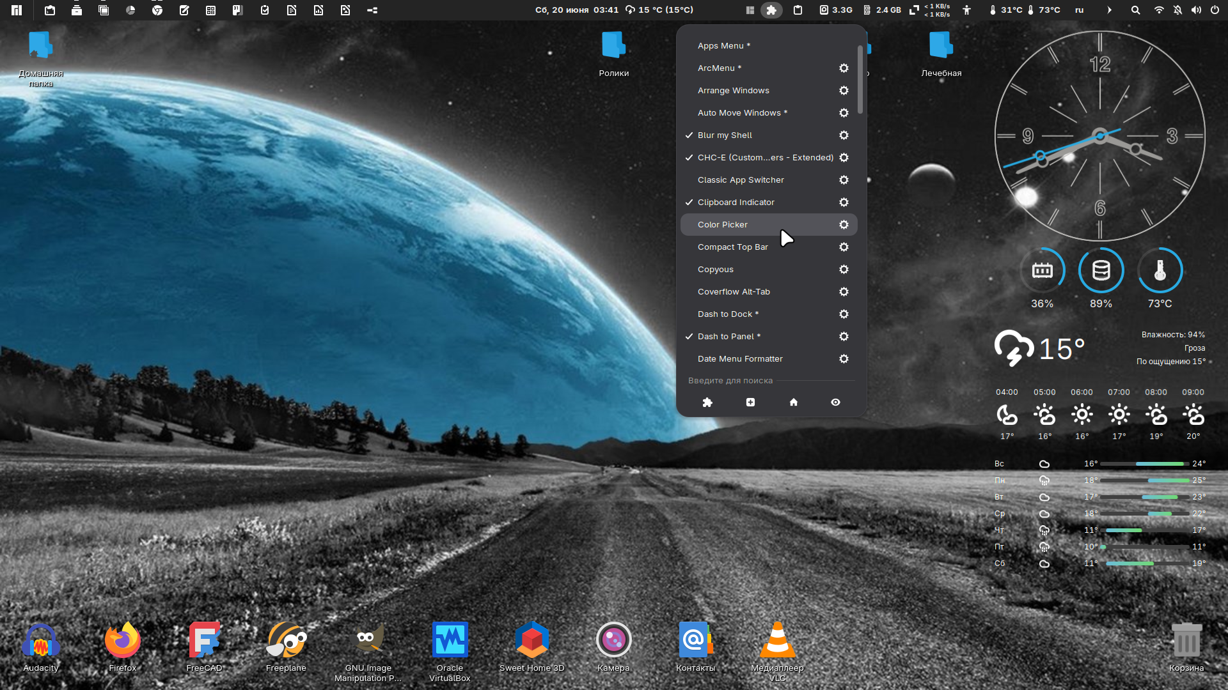This screenshot has width=1228, height=690.
Task: Open the GNU Image Manipulation Program icon
Action: click(368, 652)
